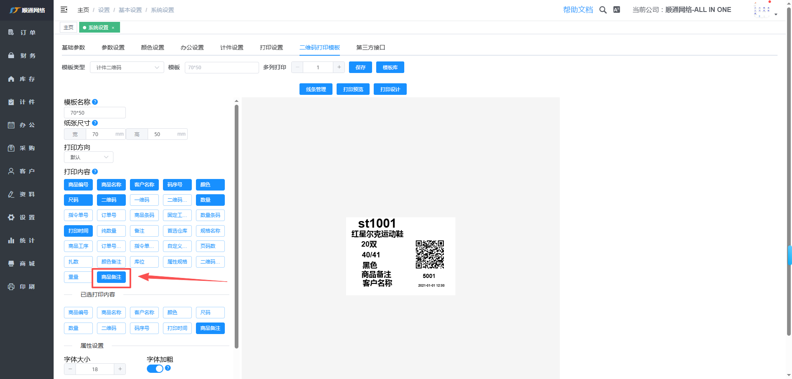Click help icon beside 模板名称
The image size is (792, 379).
(x=95, y=102)
